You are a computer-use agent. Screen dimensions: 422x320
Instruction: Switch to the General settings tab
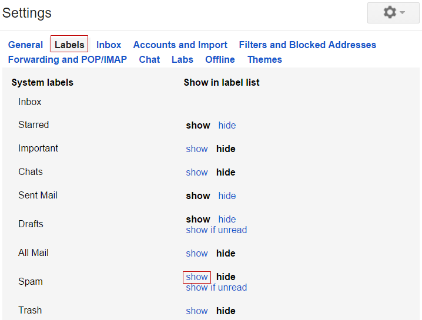tap(25, 45)
